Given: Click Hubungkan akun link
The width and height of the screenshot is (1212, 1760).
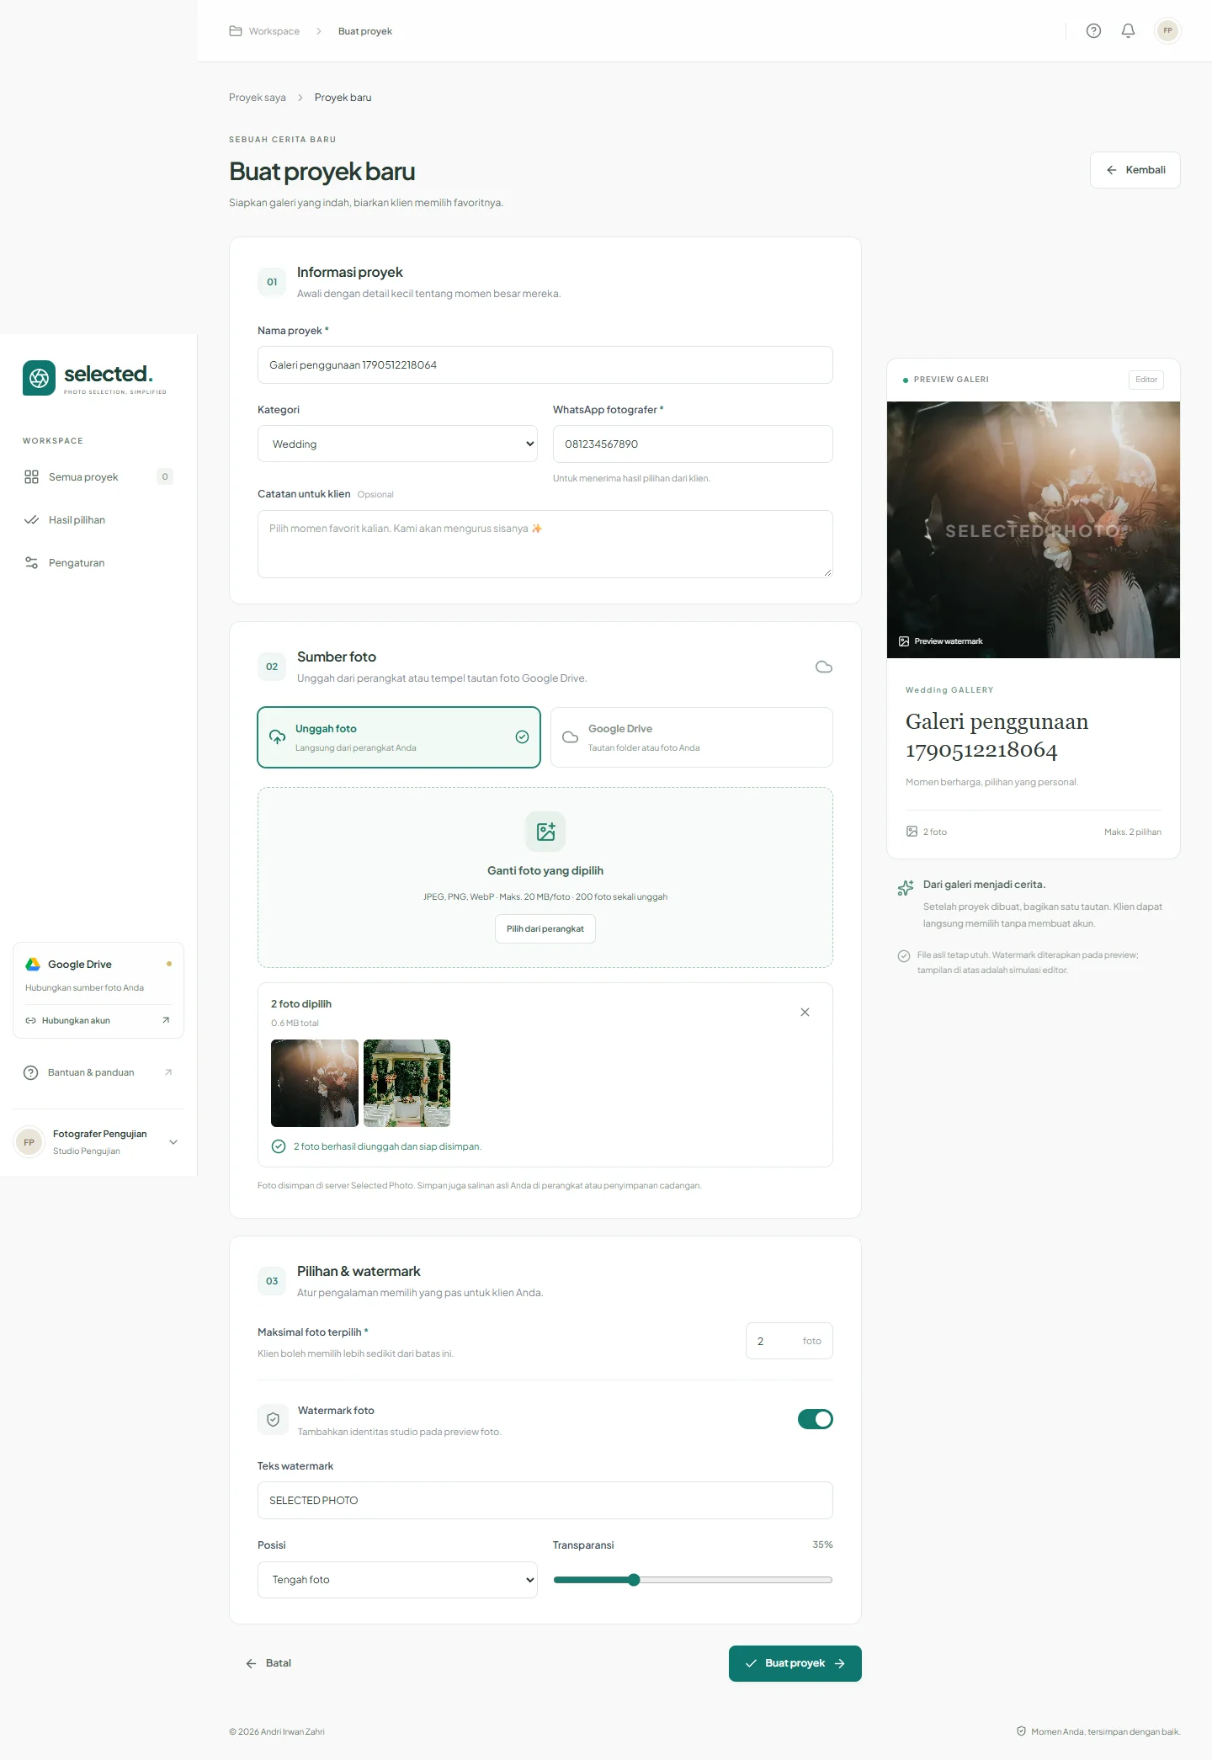Looking at the screenshot, I should tap(98, 1020).
